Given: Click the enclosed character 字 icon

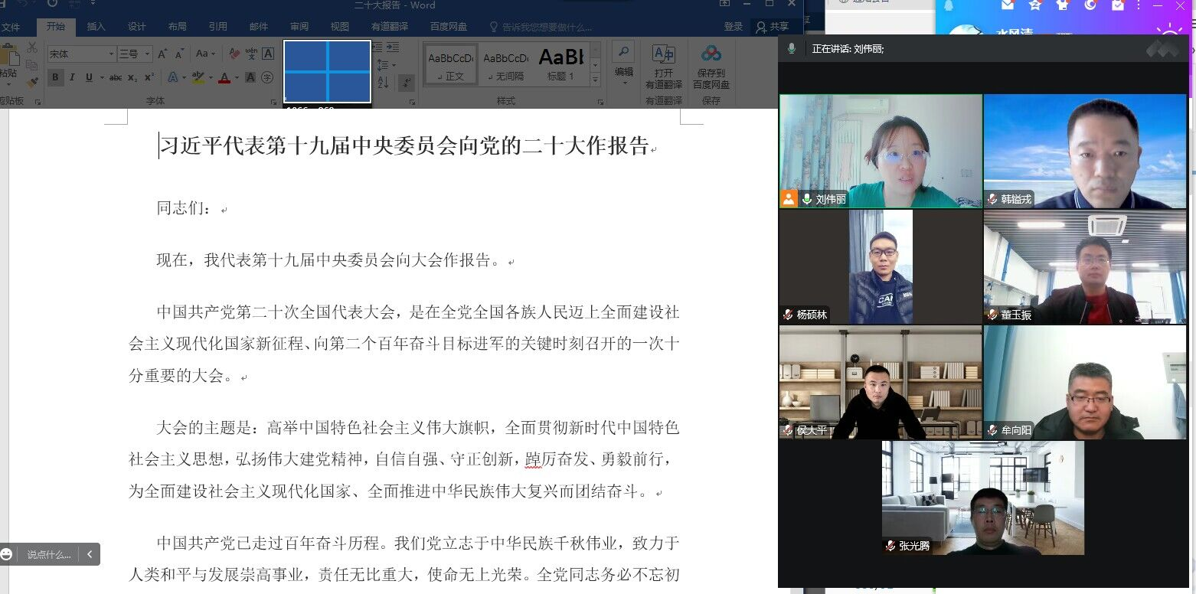Looking at the screenshot, I should coord(267,77).
